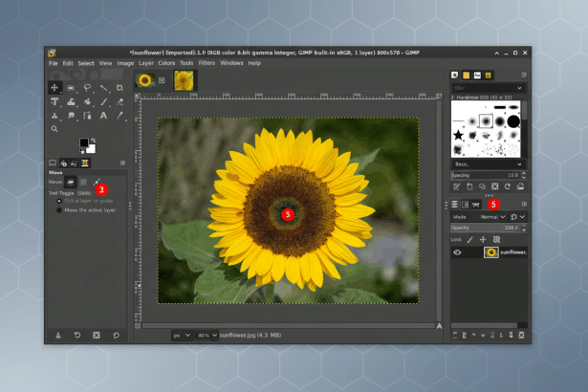Toggle Lock pixels brush icon
Screen dimensions: 588x392
tap(469, 240)
